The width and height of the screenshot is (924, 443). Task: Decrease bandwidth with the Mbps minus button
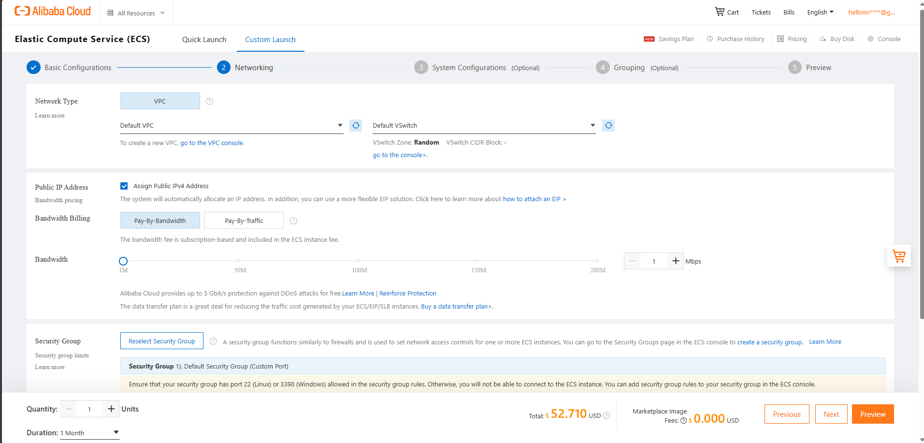pos(633,261)
